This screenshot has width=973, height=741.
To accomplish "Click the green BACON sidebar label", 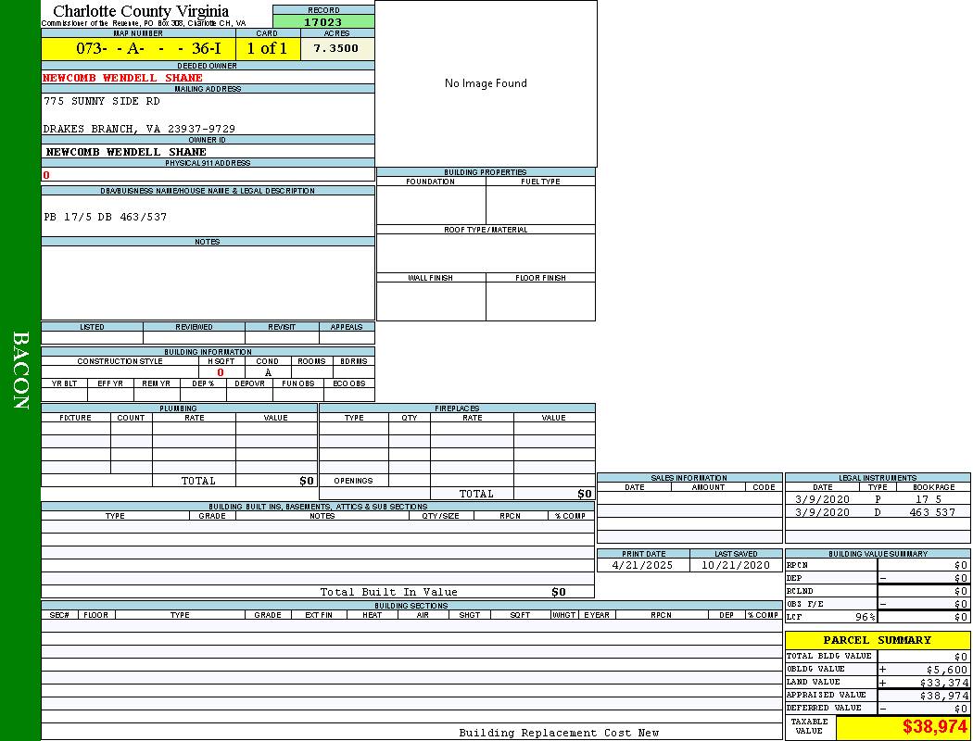I will point(20,370).
